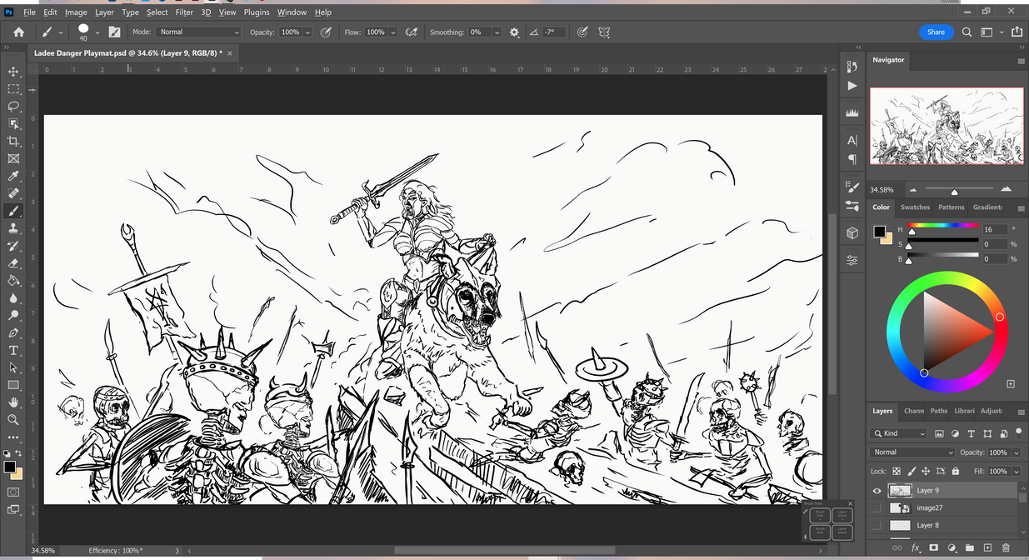Select the Zoom tool
1029x560 pixels.
[x=13, y=421]
